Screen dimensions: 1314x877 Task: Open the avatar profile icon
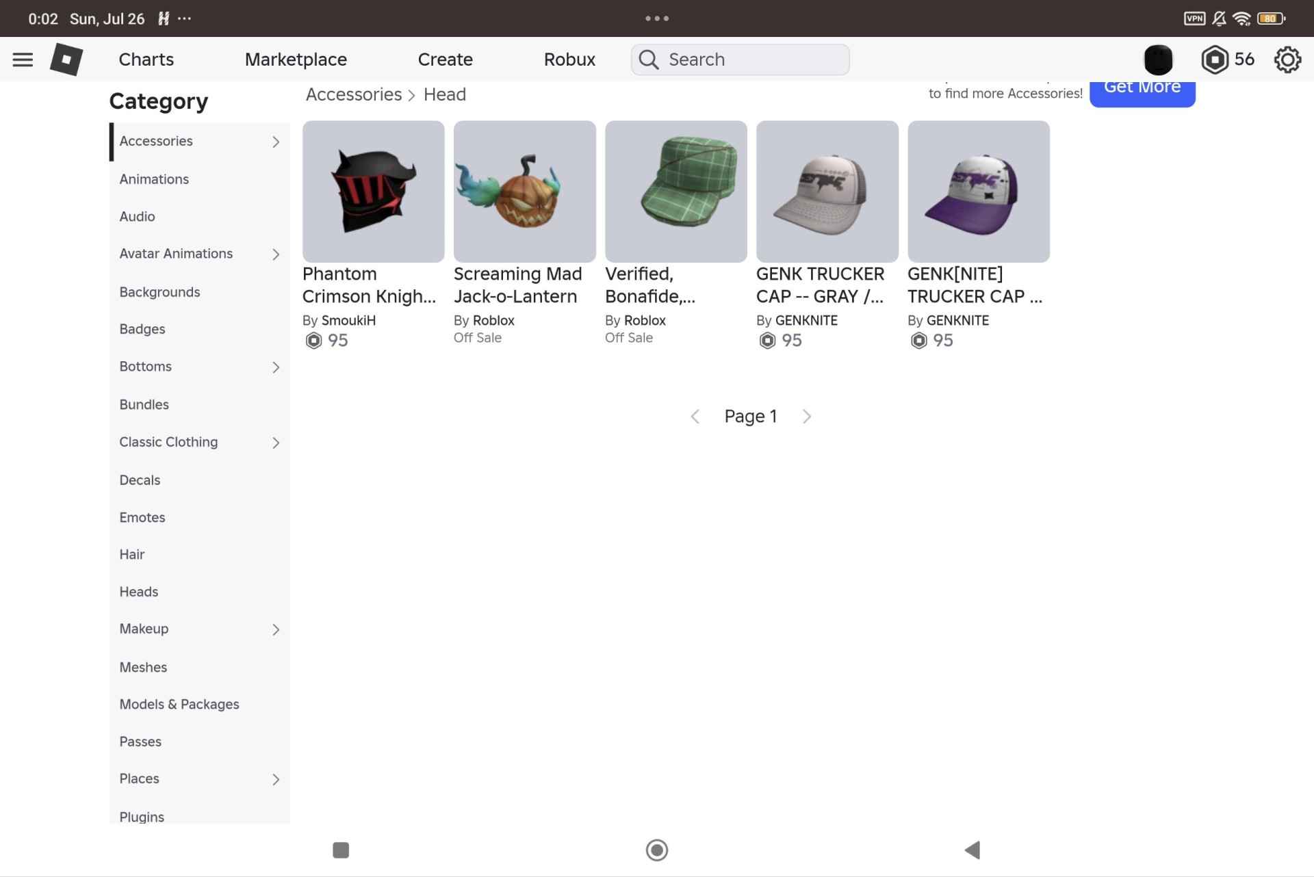click(1158, 60)
